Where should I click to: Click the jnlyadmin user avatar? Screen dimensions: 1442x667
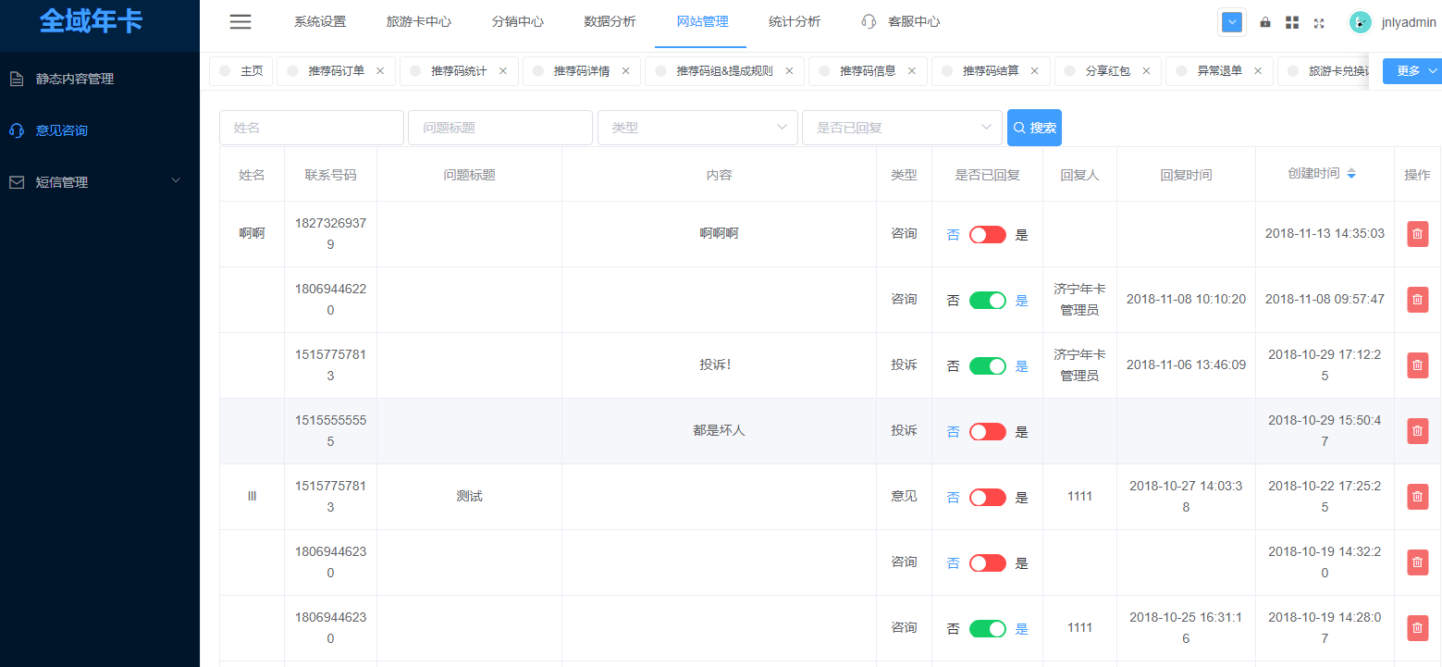(x=1361, y=22)
